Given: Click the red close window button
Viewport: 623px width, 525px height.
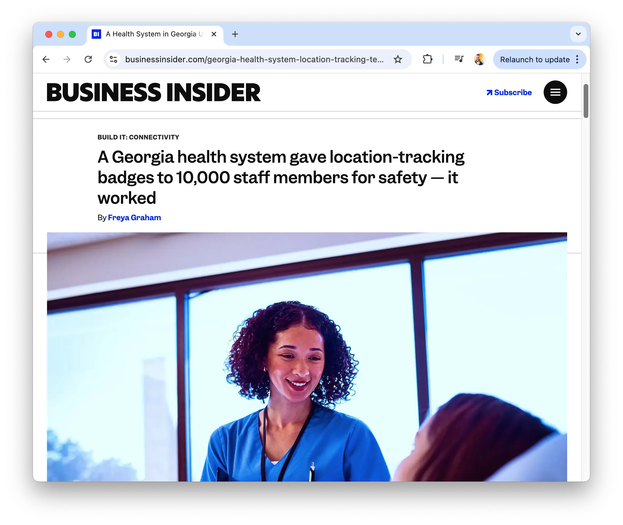Looking at the screenshot, I should tap(48, 34).
